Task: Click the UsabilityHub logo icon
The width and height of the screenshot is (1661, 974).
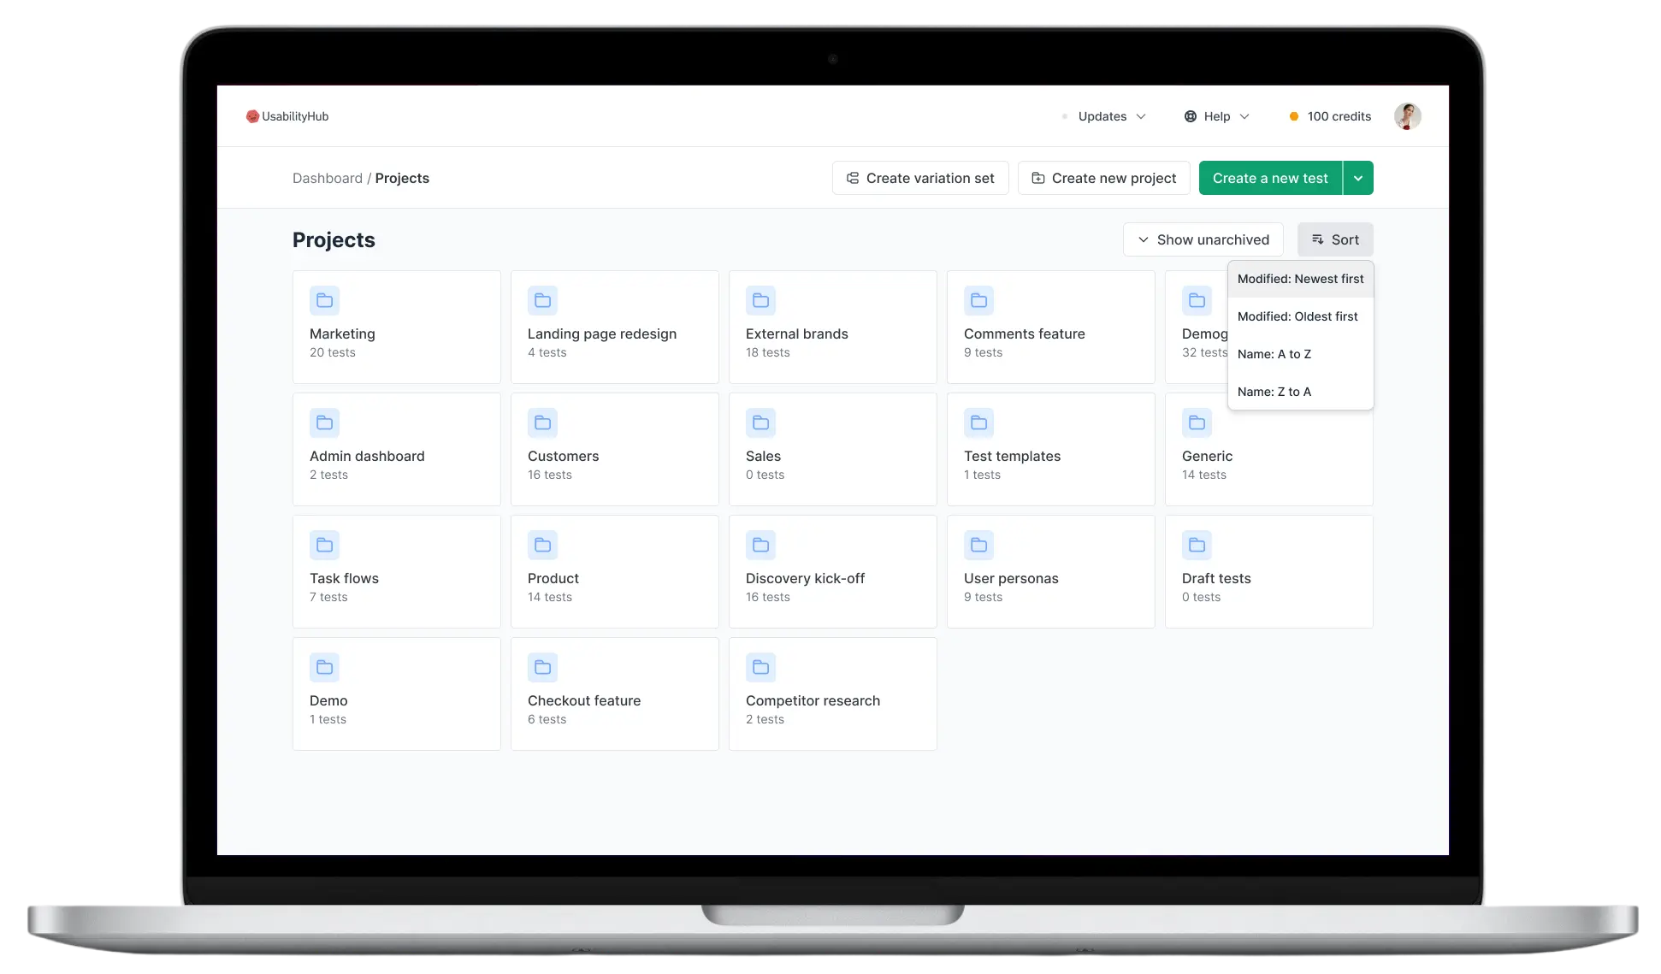Action: [x=252, y=116]
